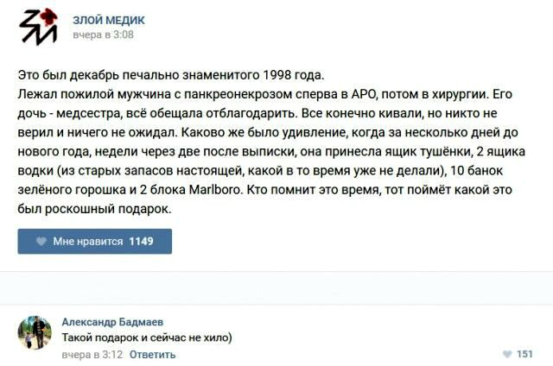Viewport: 553px width, 366px height.
Task: Reply to the comment via "Ответить"
Action: tap(152, 355)
